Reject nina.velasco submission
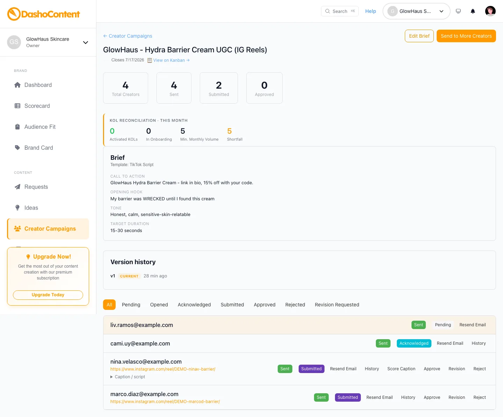The height and width of the screenshot is (417, 503). (480, 369)
